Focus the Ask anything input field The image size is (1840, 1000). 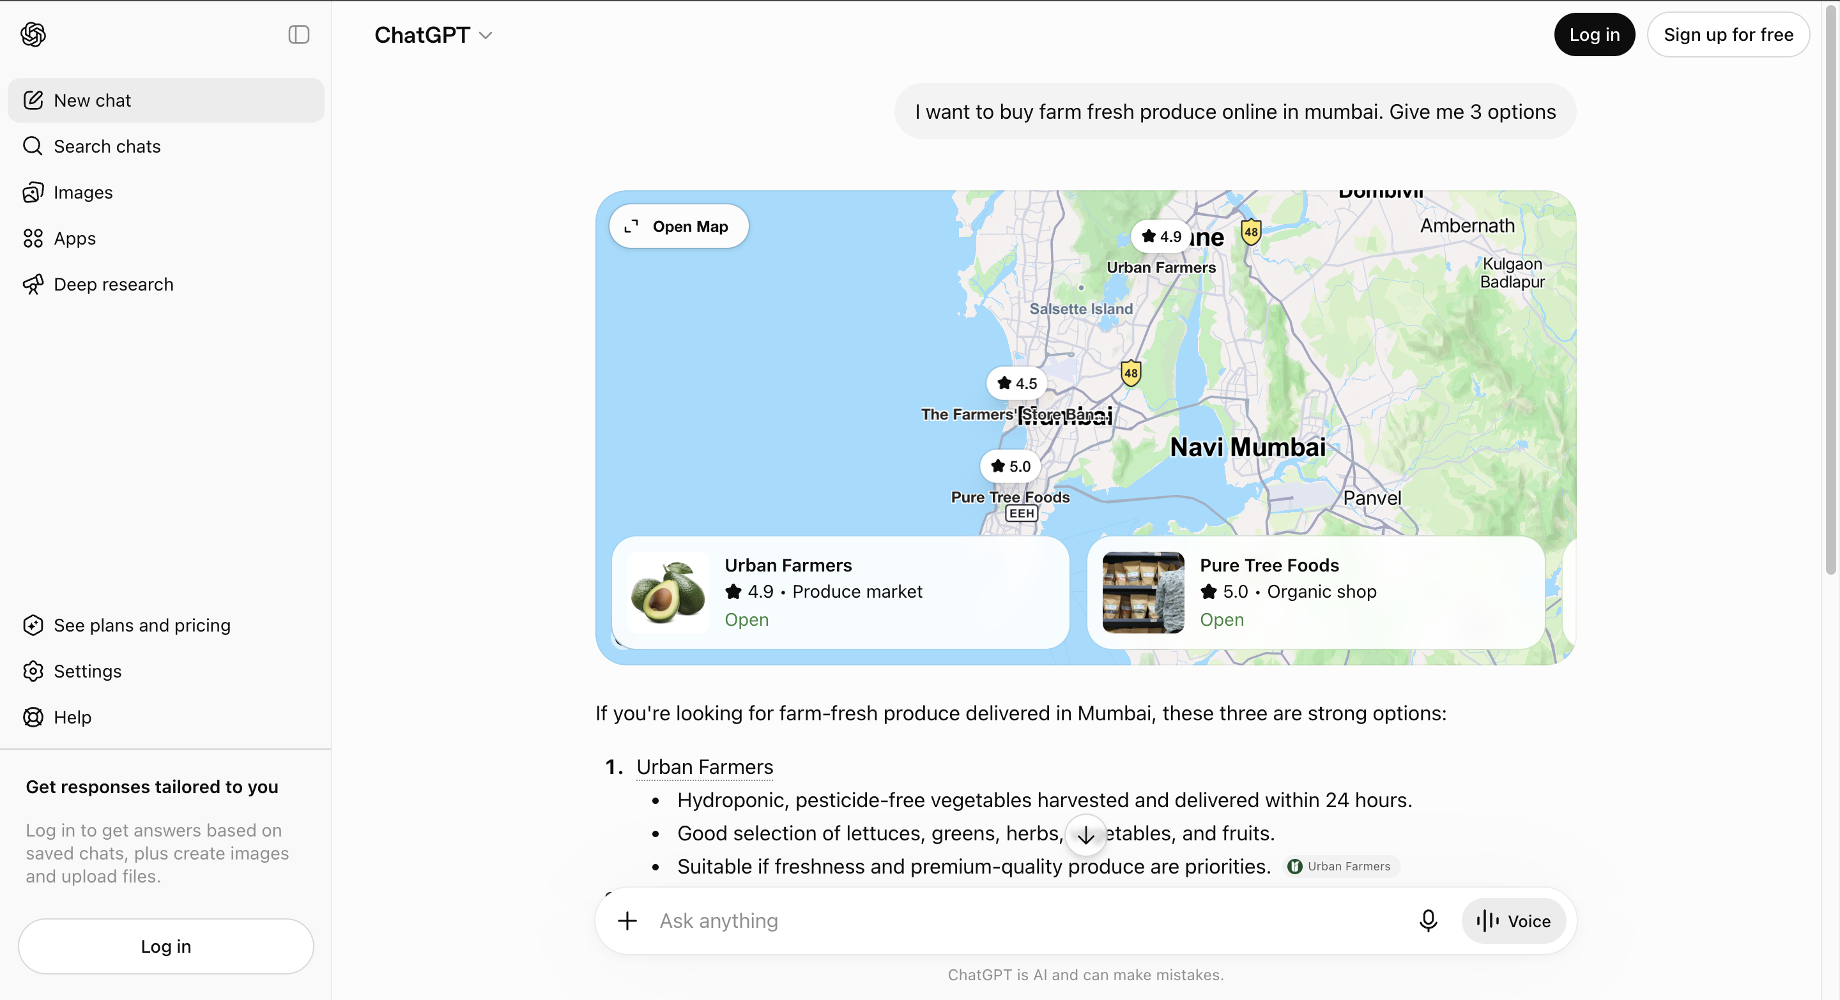1029,921
